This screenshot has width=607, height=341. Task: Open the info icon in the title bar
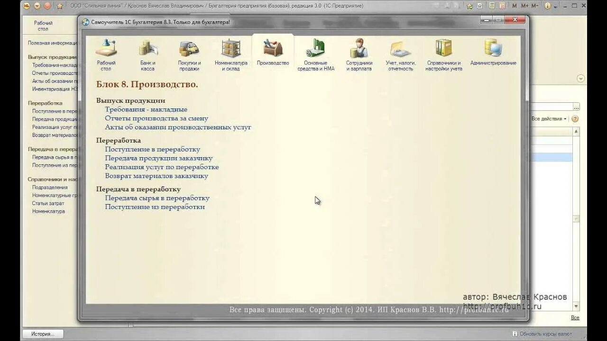tap(547, 6)
